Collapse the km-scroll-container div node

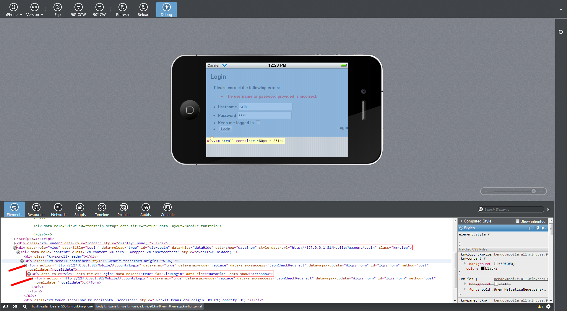click(22, 261)
